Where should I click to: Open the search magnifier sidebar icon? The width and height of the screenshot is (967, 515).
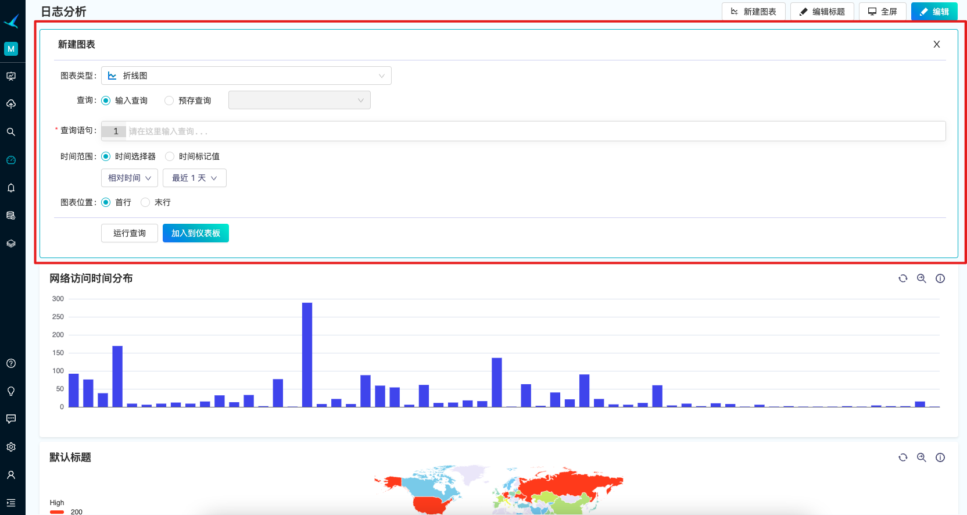[x=11, y=132]
